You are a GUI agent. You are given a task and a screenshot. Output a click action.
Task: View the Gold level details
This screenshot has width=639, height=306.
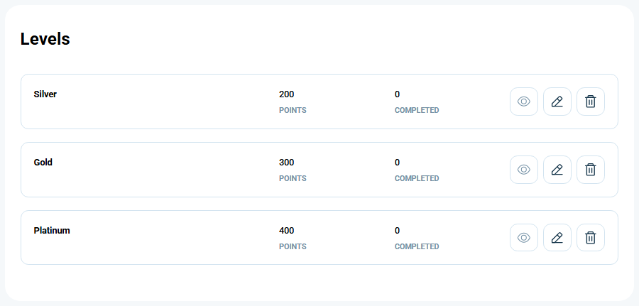tap(524, 170)
